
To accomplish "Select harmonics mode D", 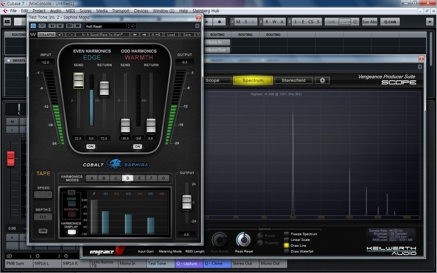I will 127,178.
